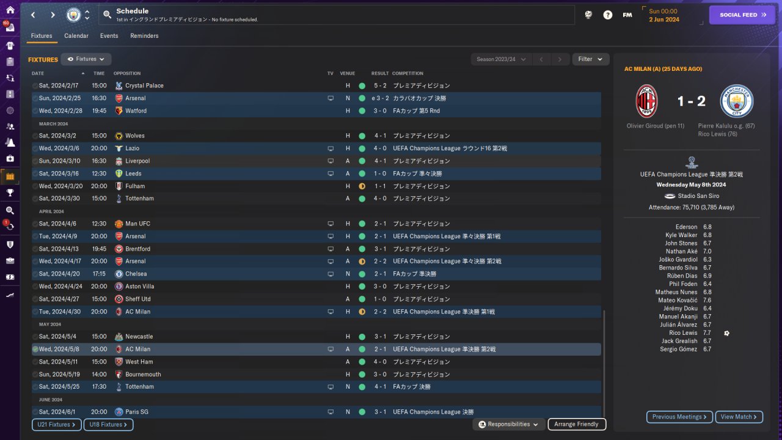The image size is (782, 440).
Task: Click the Paris SG club crest
Action: pos(119,412)
